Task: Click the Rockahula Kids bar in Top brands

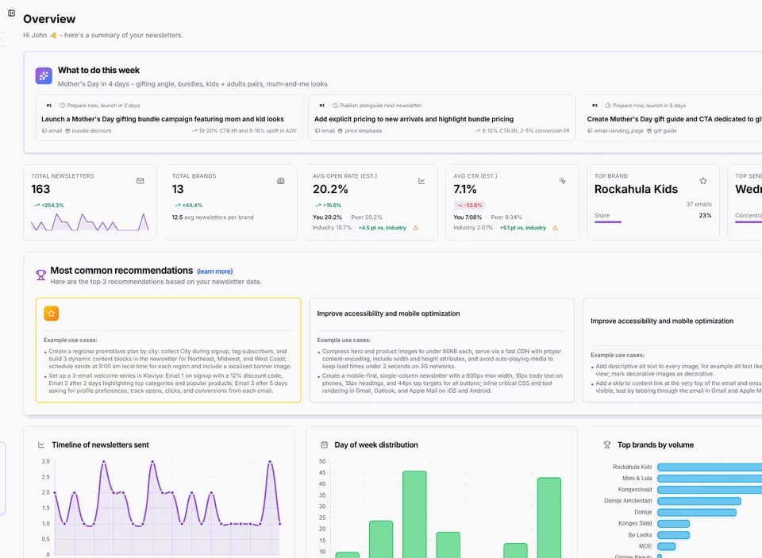Action: tap(710, 467)
